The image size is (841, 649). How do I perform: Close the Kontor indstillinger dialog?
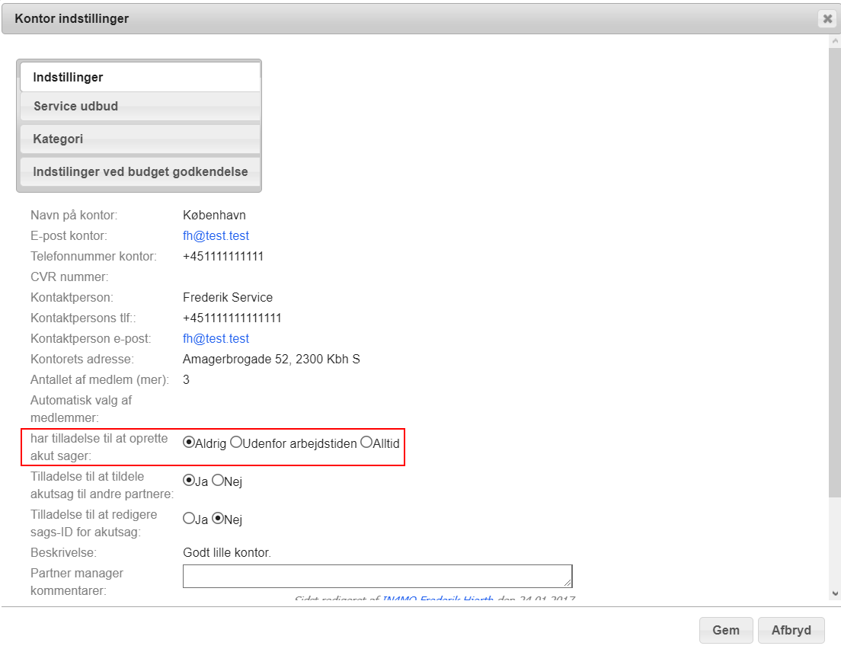tap(827, 19)
